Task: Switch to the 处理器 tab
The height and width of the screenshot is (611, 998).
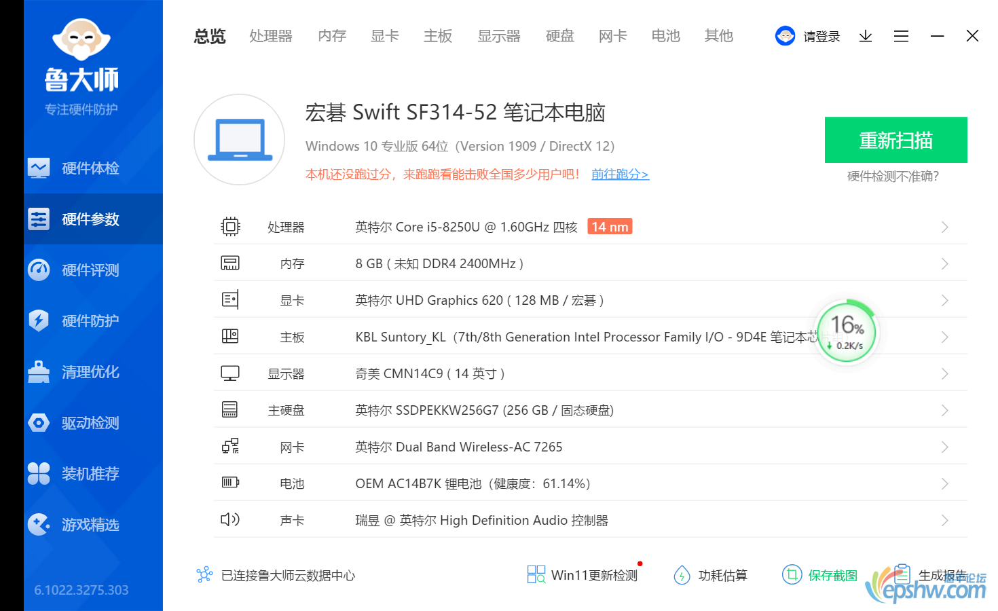Action: point(271,36)
